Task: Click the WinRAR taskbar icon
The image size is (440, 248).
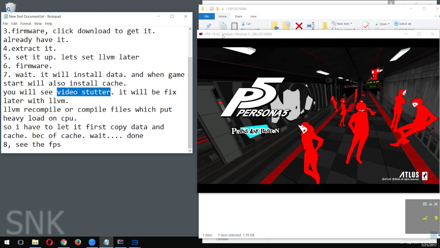Action: 120,242
